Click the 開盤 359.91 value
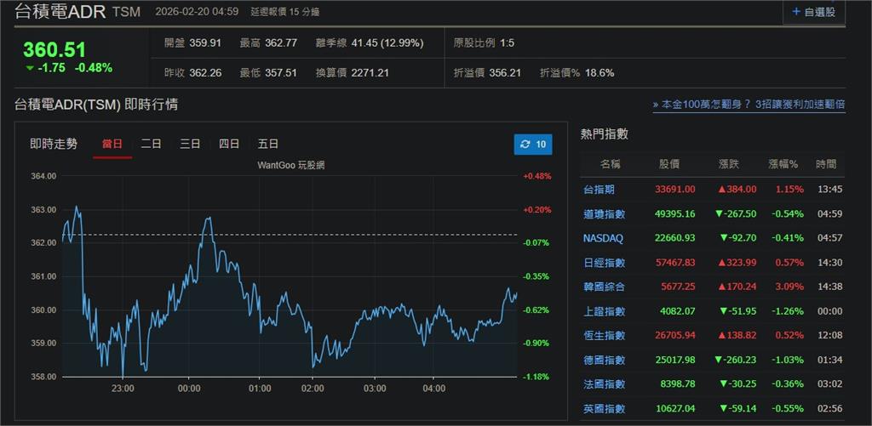872x426 pixels. pyautogui.click(x=205, y=43)
